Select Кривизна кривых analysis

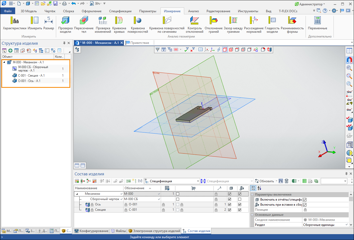(x=119, y=24)
